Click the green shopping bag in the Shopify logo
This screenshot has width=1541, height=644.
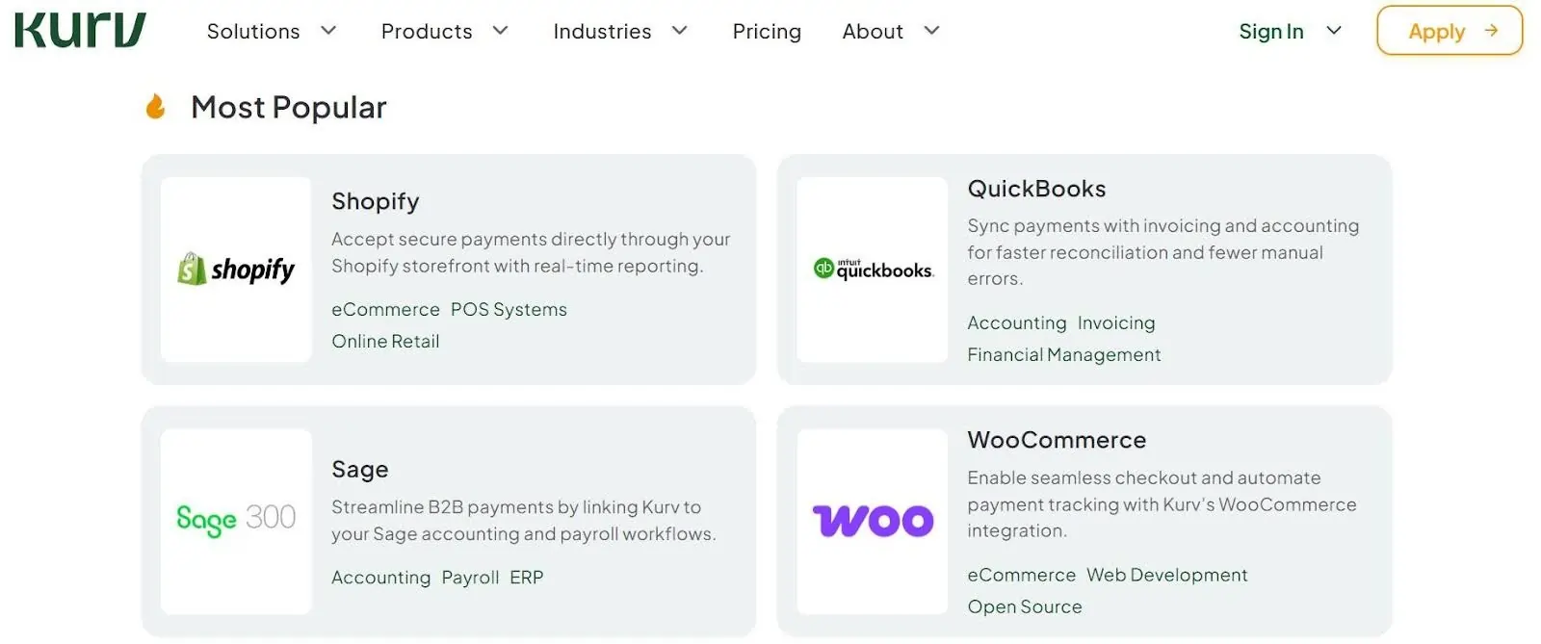(192, 268)
